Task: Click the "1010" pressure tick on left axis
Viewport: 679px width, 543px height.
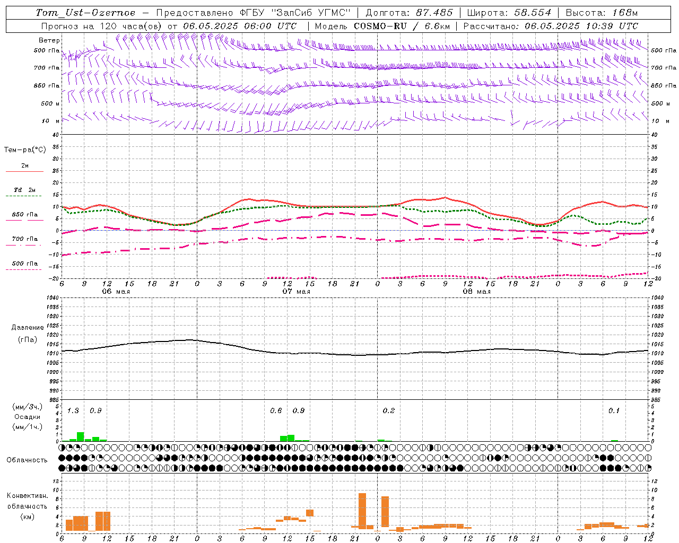Action: (x=53, y=353)
